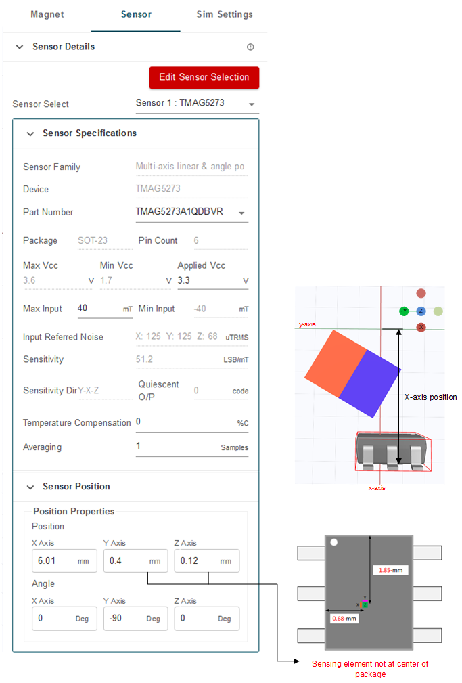Viewport: 462px width, 683px height.
Task: Click the Position X Axis field
Action: click(54, 561)
